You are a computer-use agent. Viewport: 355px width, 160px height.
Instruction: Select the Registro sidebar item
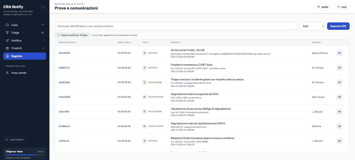point(25,56)
